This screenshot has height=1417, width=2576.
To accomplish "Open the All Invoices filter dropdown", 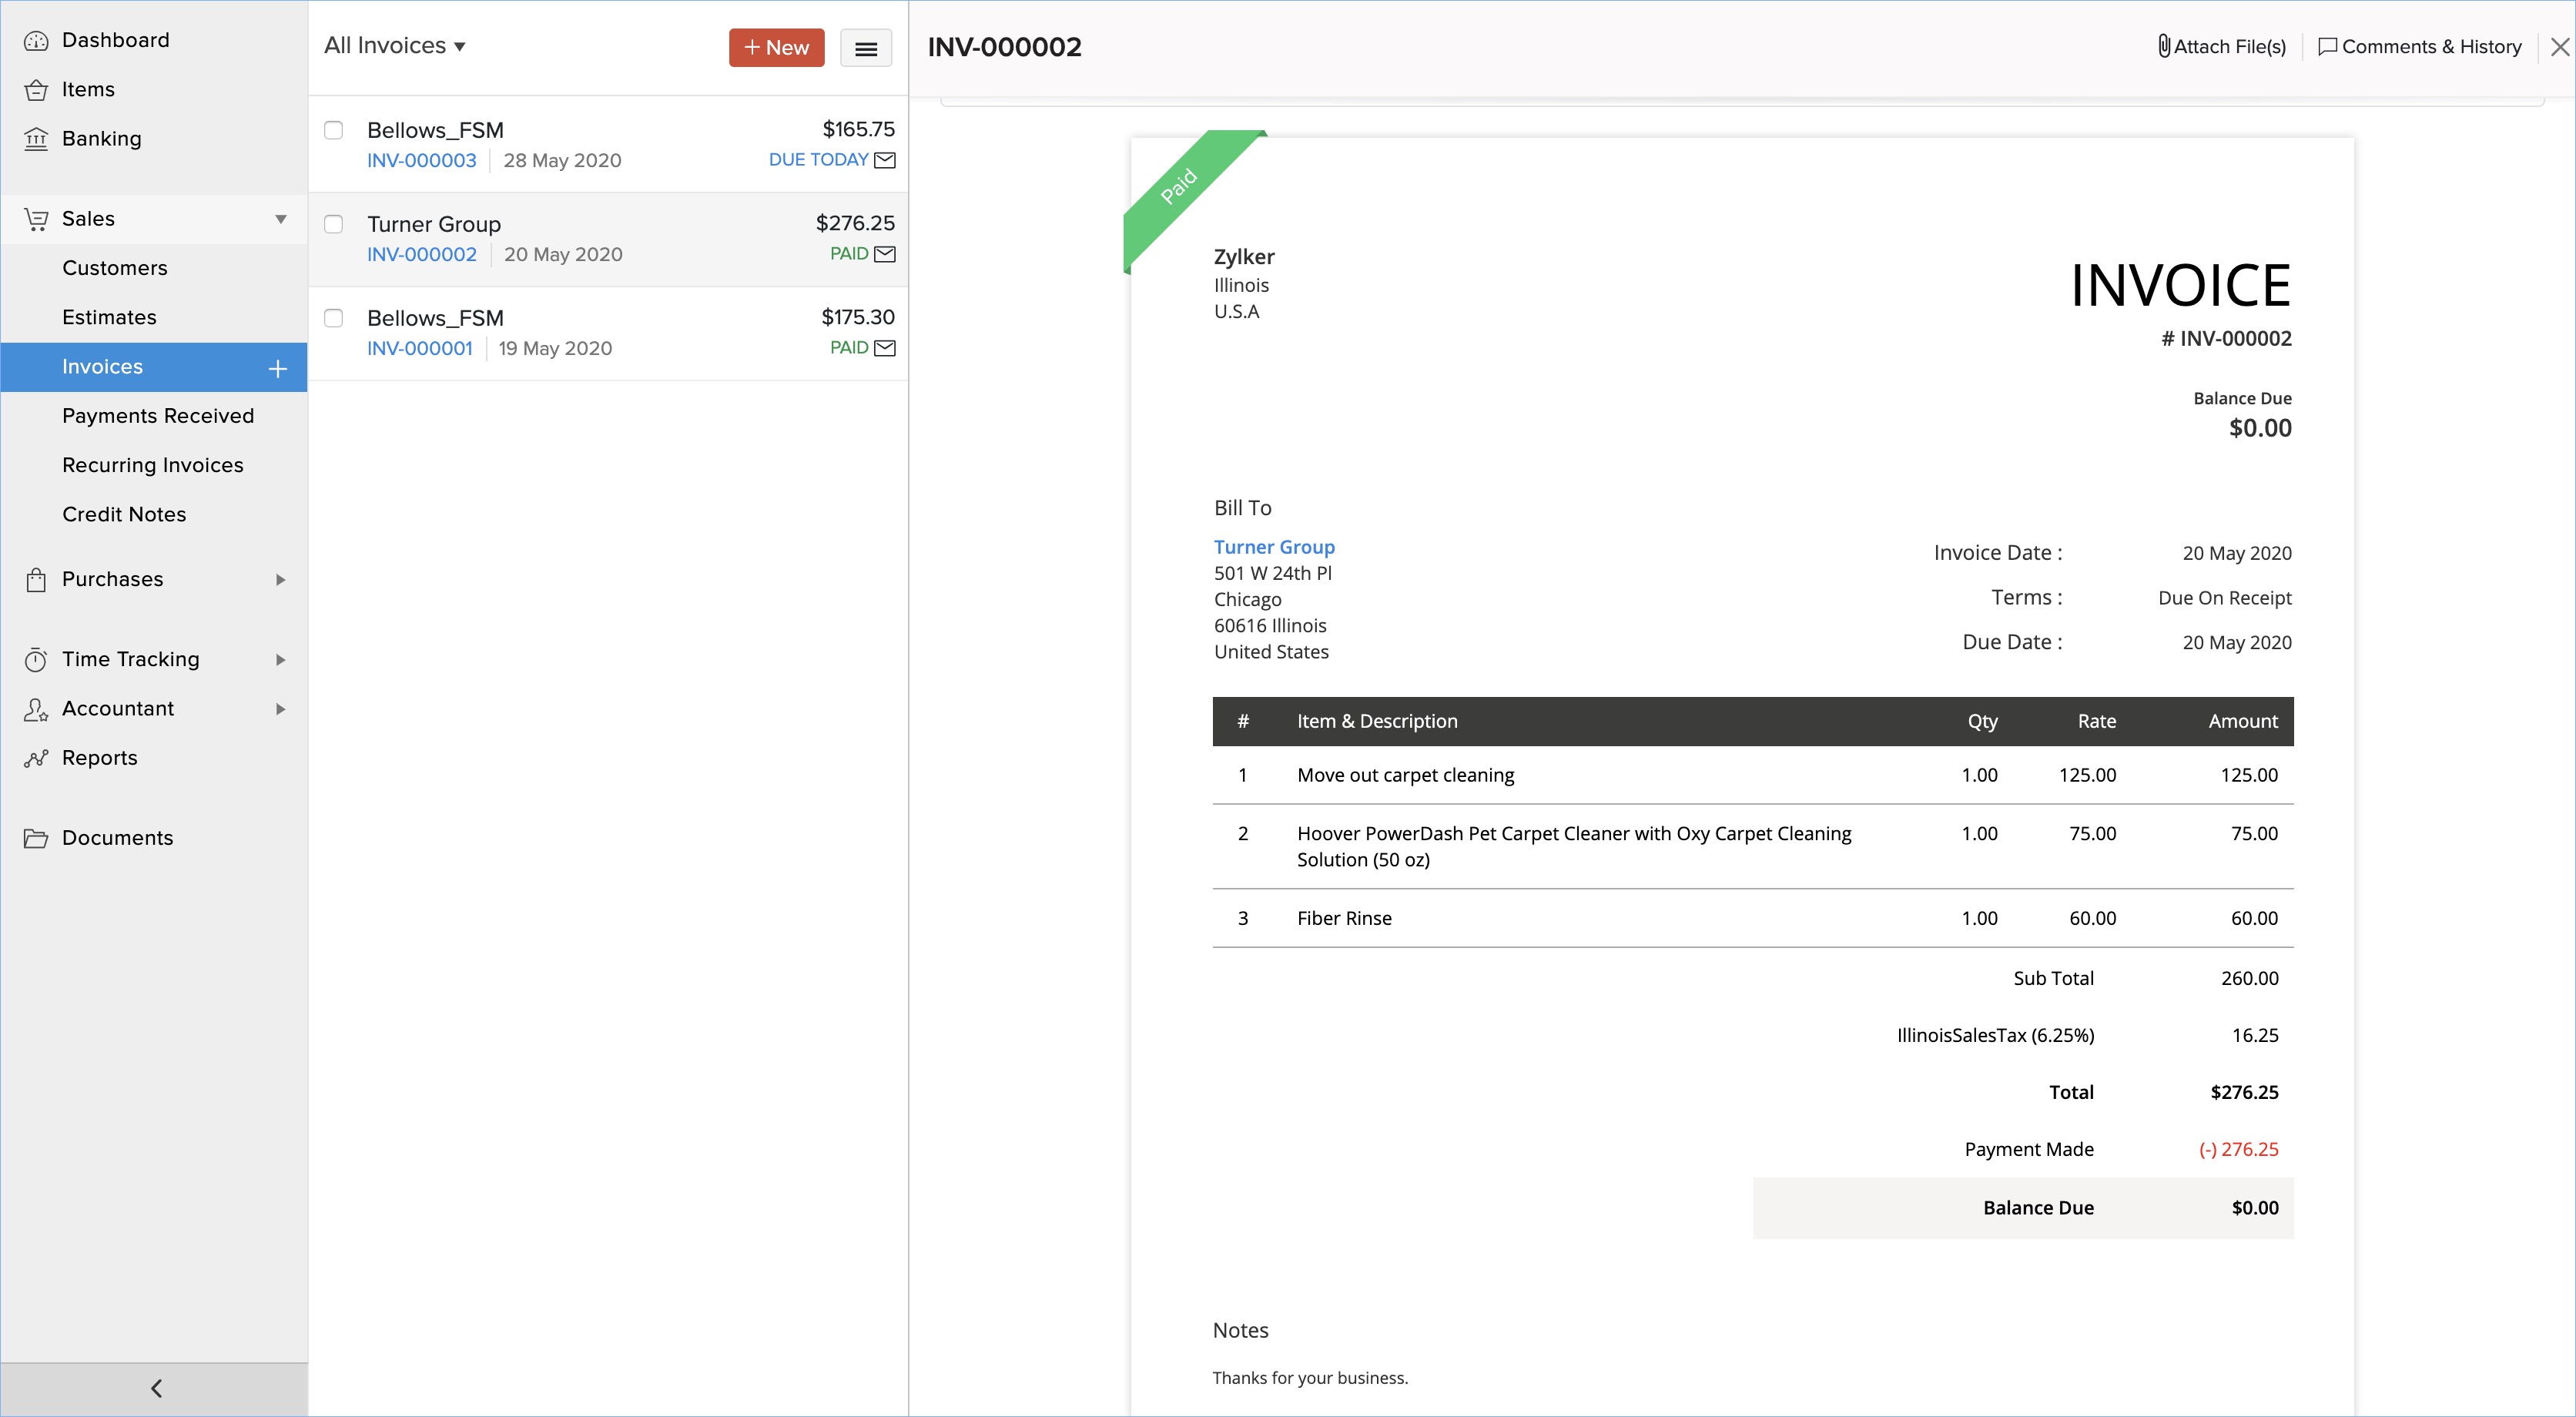I will point(395,46).
